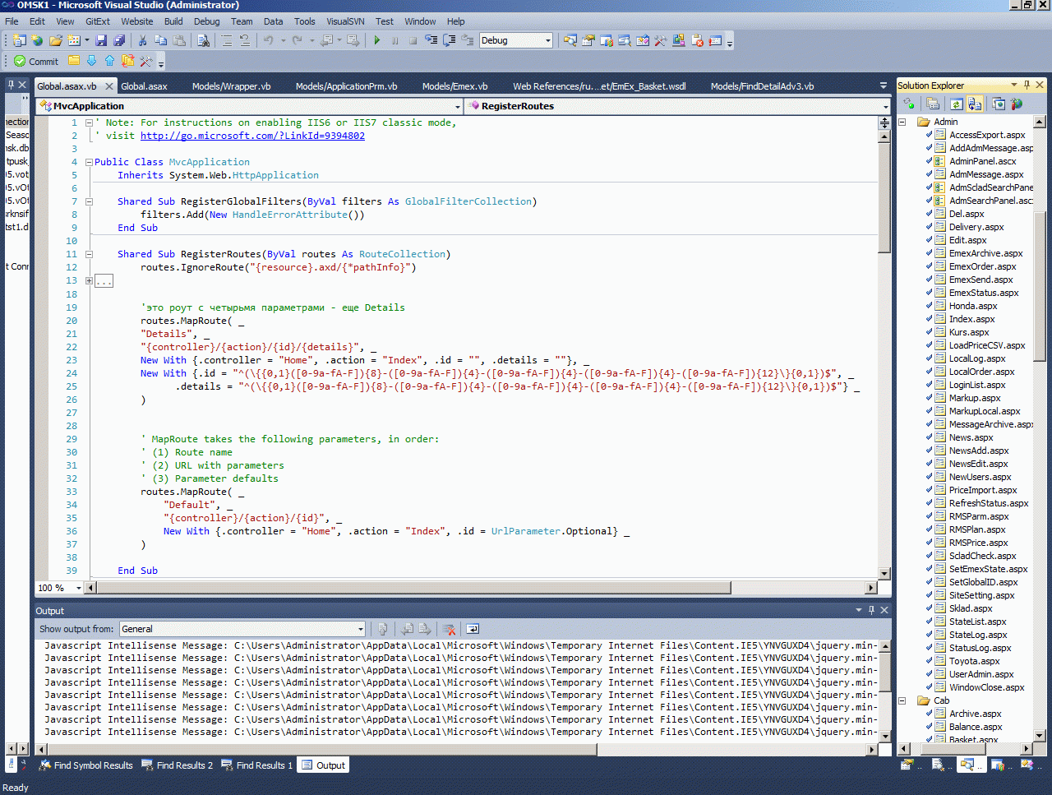Open the VisualSVN menu
Screen dimensions: 1052x795
tap(345, 21)
